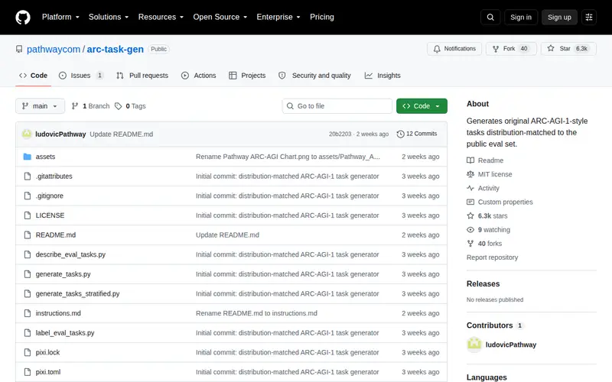Open 'Rename README.md to instructions.md' commit message
Viewport: 612px width, 382px height.
[256, 313]
